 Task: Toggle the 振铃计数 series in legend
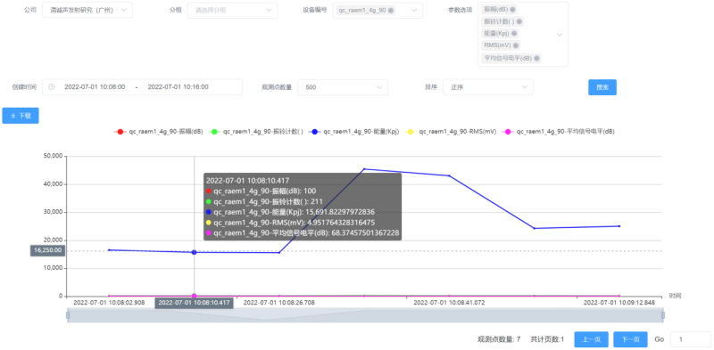[255, 132]
